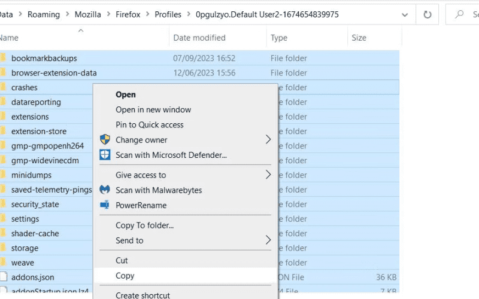This screenshot has width=479, height=299.
Task: Select the shader-cache folder
Action: coord(35,233)
